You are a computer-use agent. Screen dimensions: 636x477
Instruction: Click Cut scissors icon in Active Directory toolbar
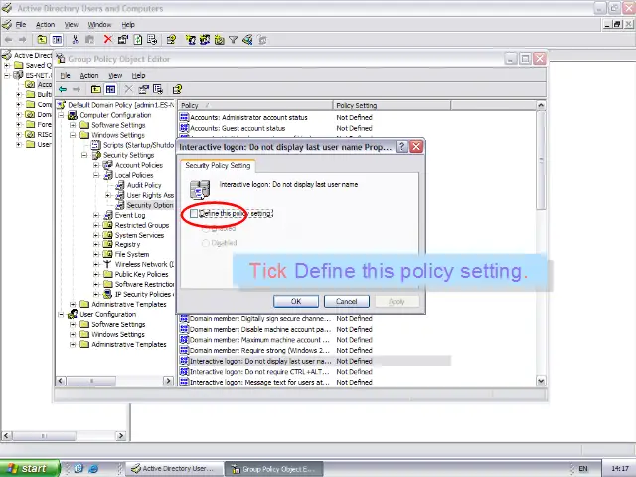[75, 40]
